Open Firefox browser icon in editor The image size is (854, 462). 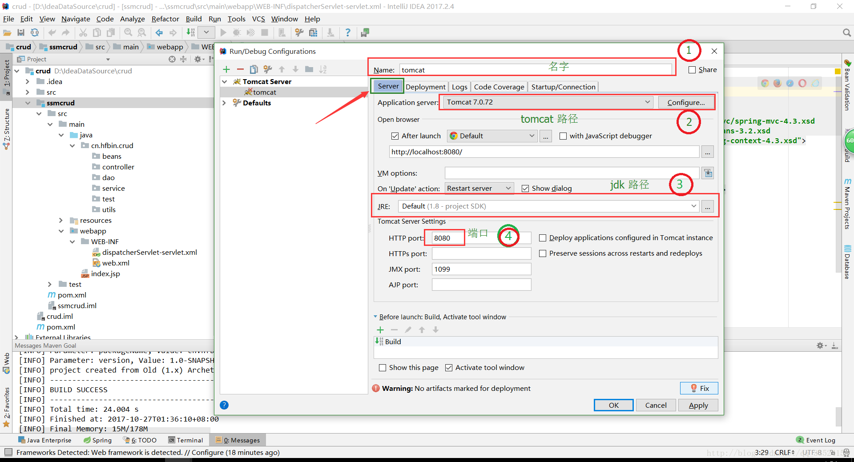coord(777,83)
